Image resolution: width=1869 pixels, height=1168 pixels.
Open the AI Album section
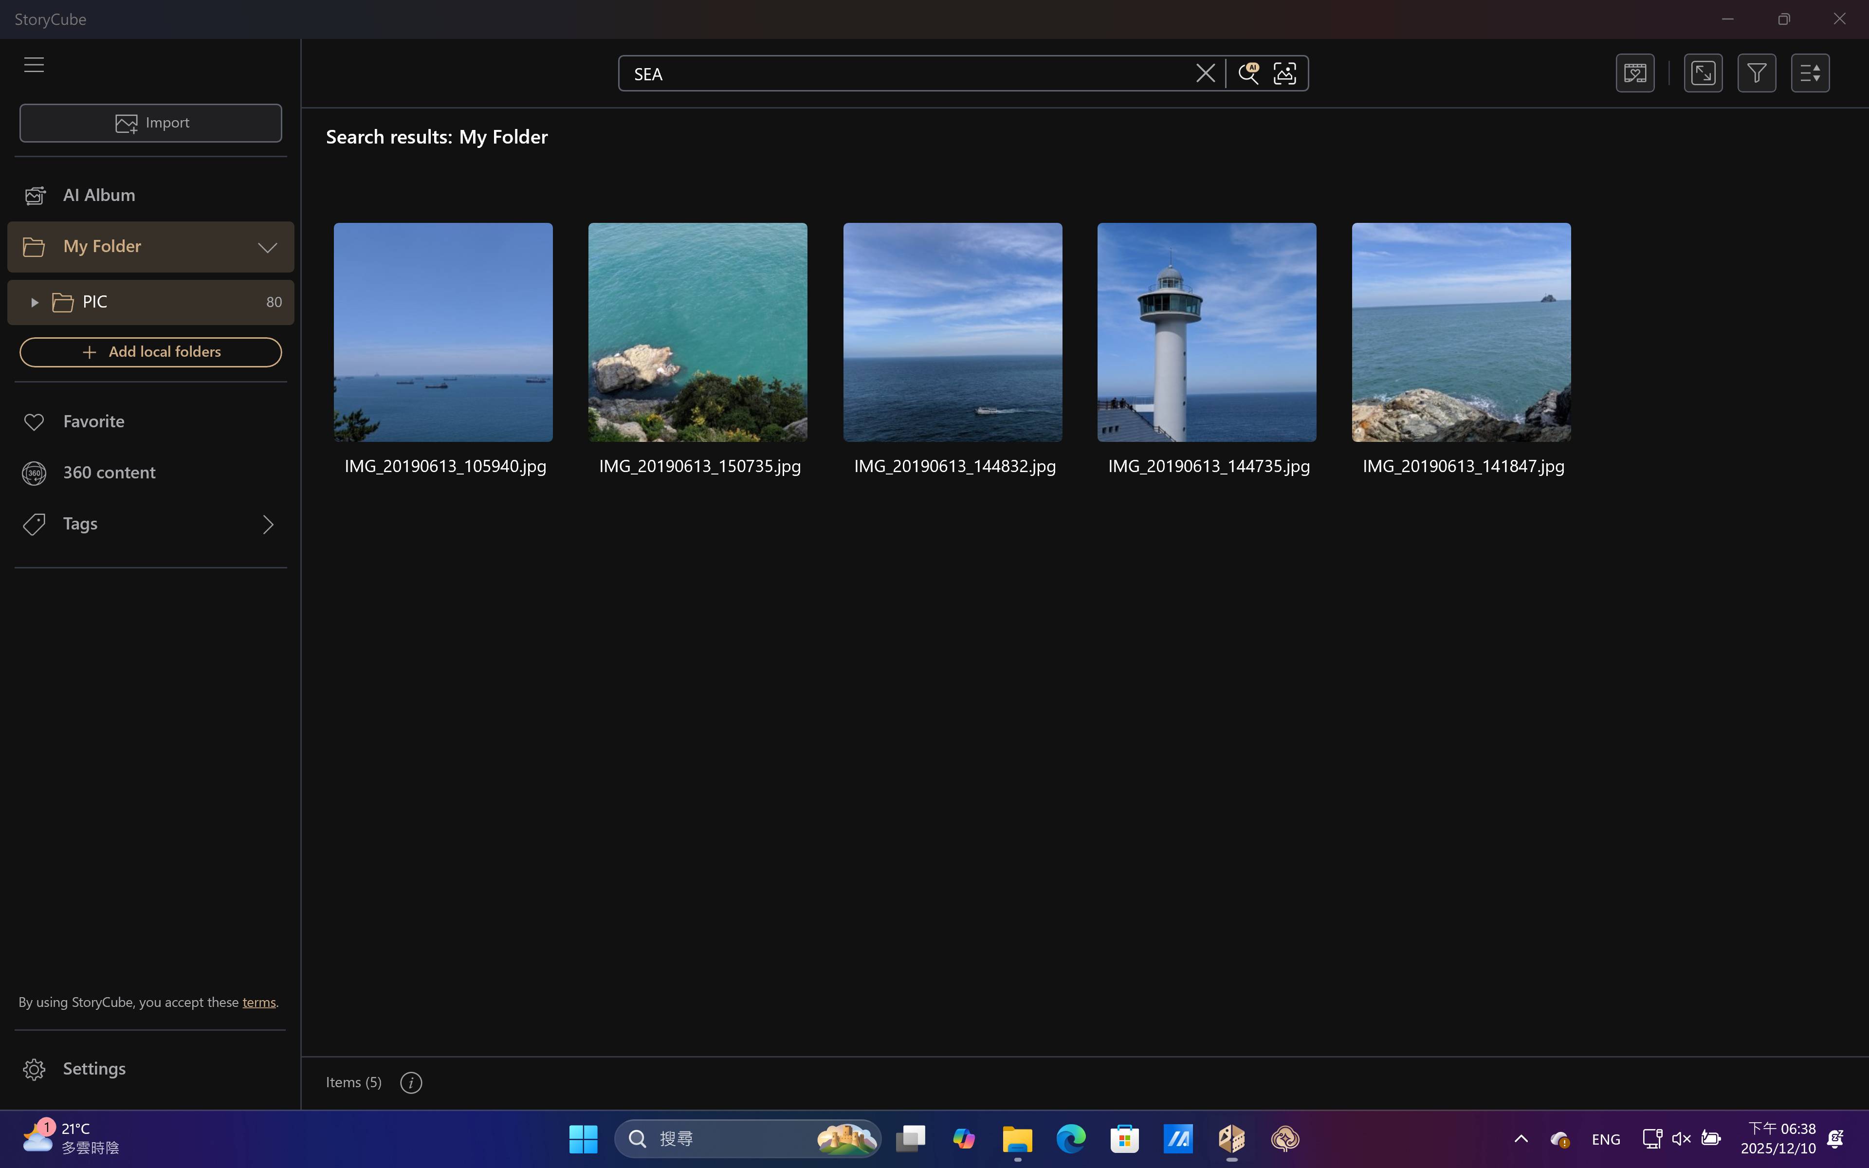click(x=99, y=196)
